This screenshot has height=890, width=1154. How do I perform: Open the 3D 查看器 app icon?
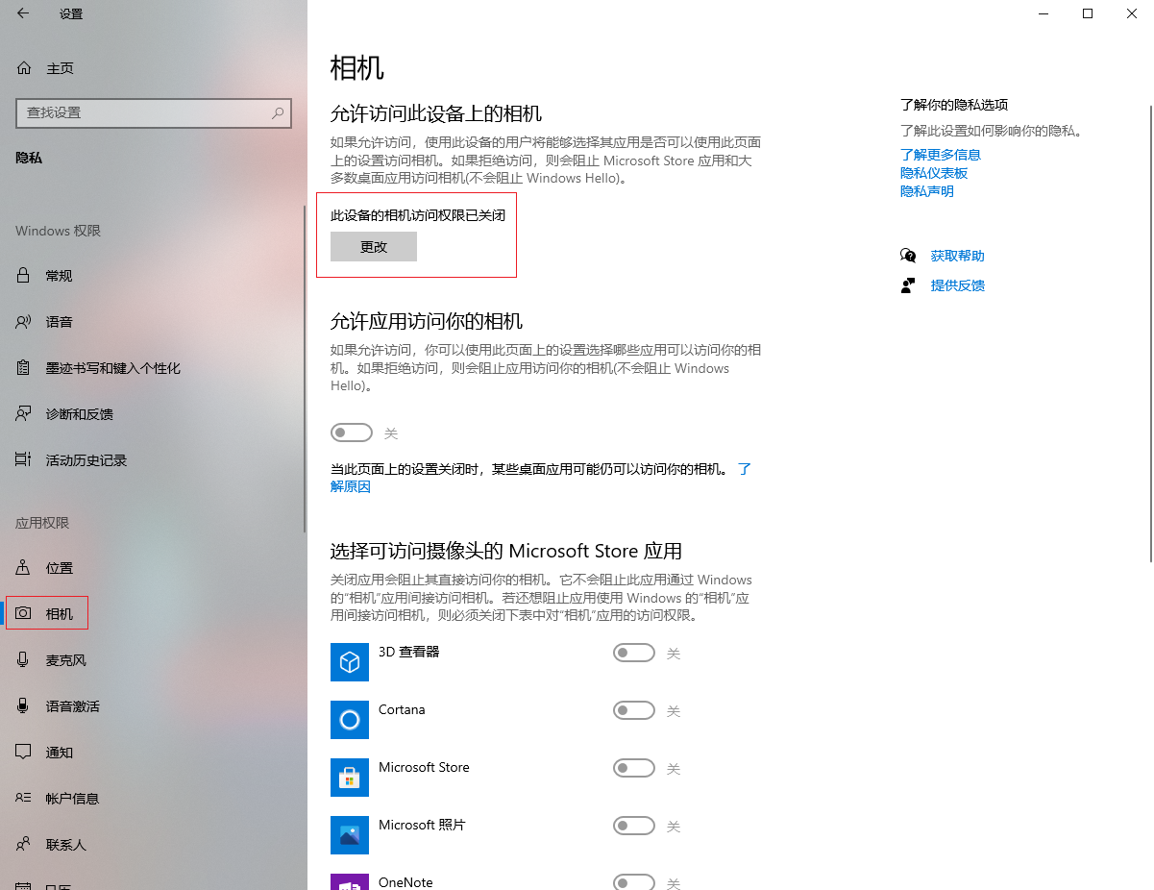350,661
